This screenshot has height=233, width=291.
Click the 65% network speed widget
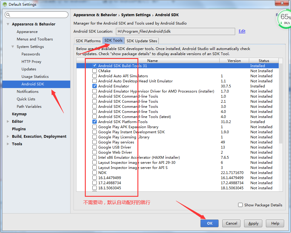(285, 19)
